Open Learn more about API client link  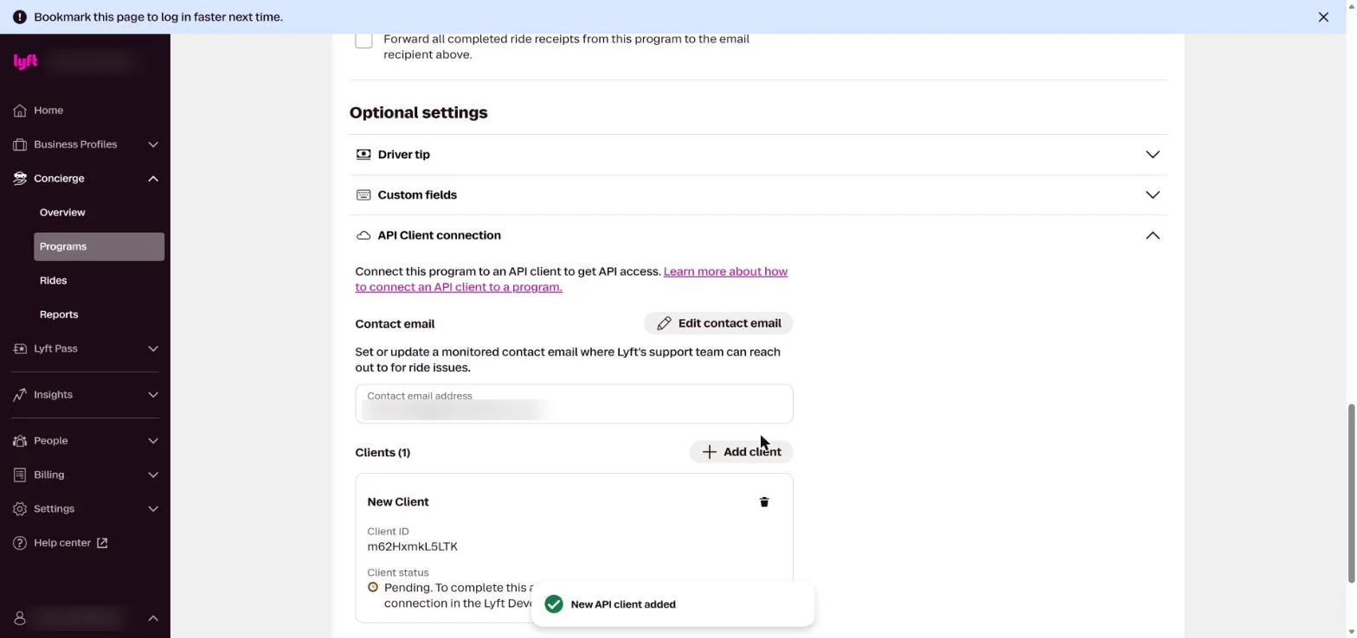(571, 279)
